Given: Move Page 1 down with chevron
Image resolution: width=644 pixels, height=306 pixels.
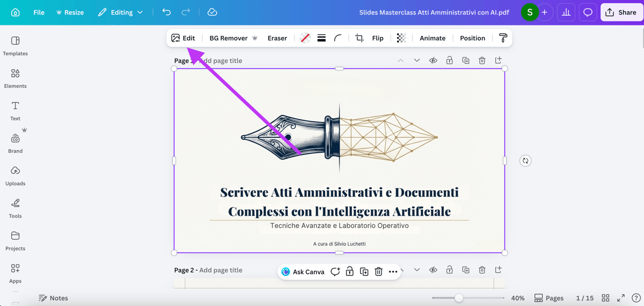Looking at the screenshot, I should pyautogui.click(x=416, y=61).
